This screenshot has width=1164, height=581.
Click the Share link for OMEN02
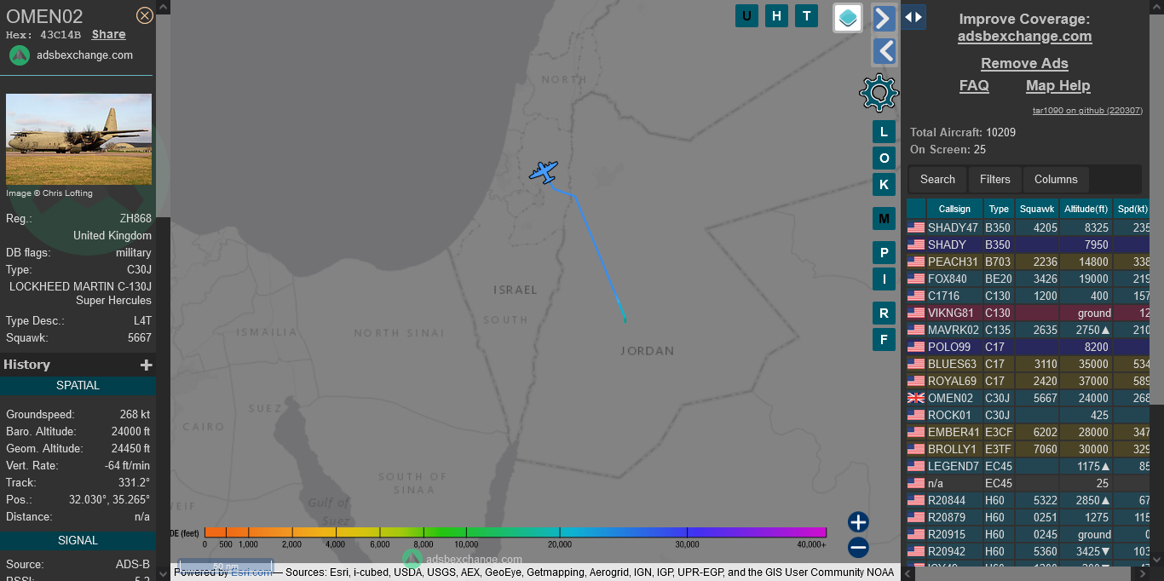[x=109, y=35]
